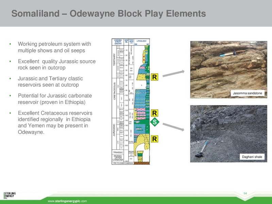Screen dimensions: 272x204
Task: Click the hammer in the Daghani shale photo
Action: 202,149
